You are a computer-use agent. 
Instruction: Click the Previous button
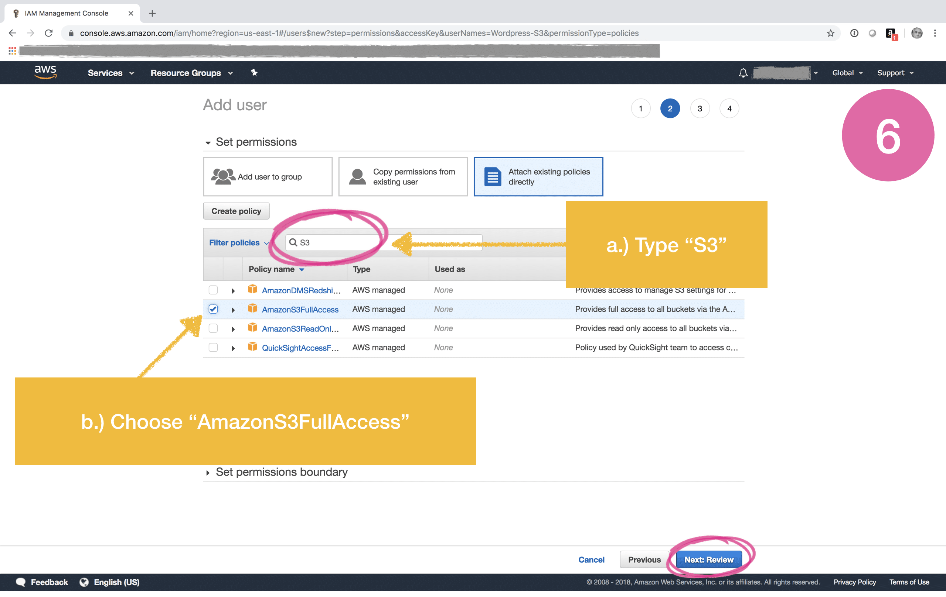(x=644, y=560)
